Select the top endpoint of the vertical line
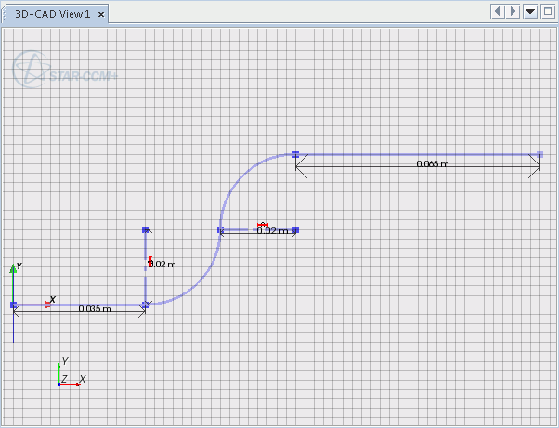 [x=146, y=229]
